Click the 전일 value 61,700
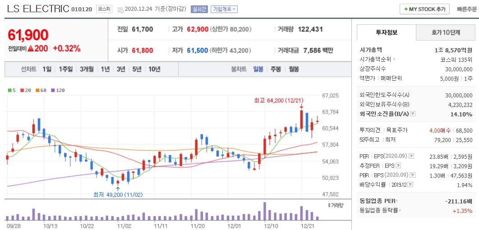This screenshot has height=230, width=479. 143,29
